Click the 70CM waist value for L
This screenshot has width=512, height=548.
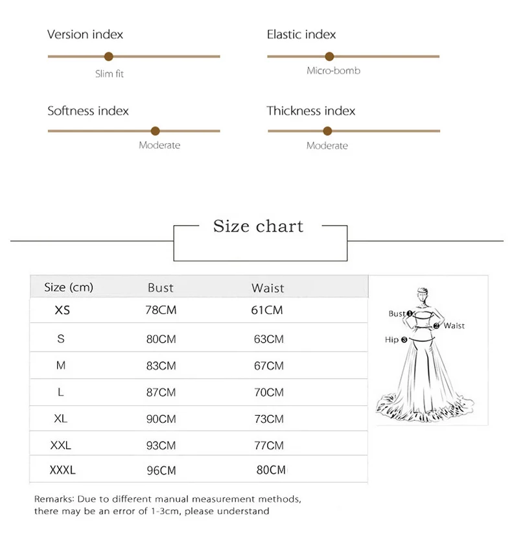(x=268, y=392)
